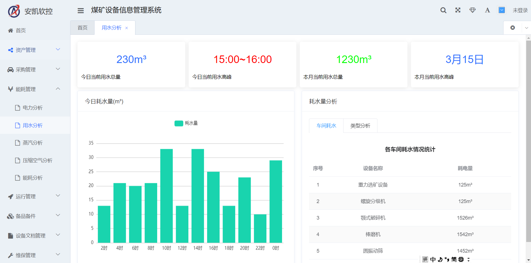Image resolution: width=531 pixels, height=263 pixels.
Task: Click the vertical page scrollbar thumb
Action: (528, 141)
